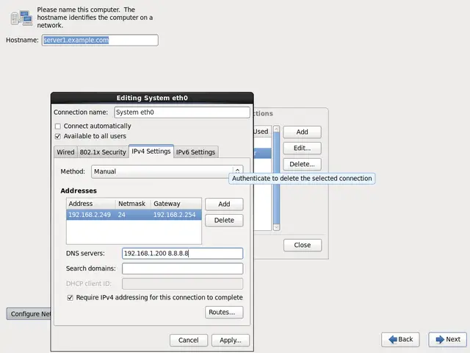Open the Routes... dialog

[224, 312]
